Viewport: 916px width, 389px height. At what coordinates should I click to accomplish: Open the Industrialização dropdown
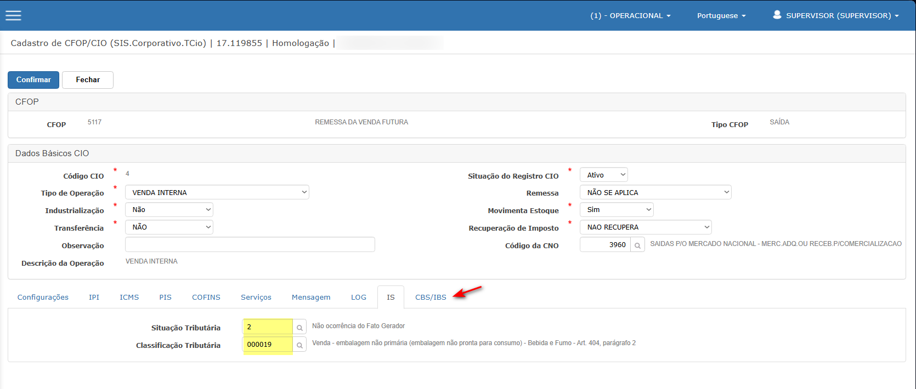(x=169, y=210)
